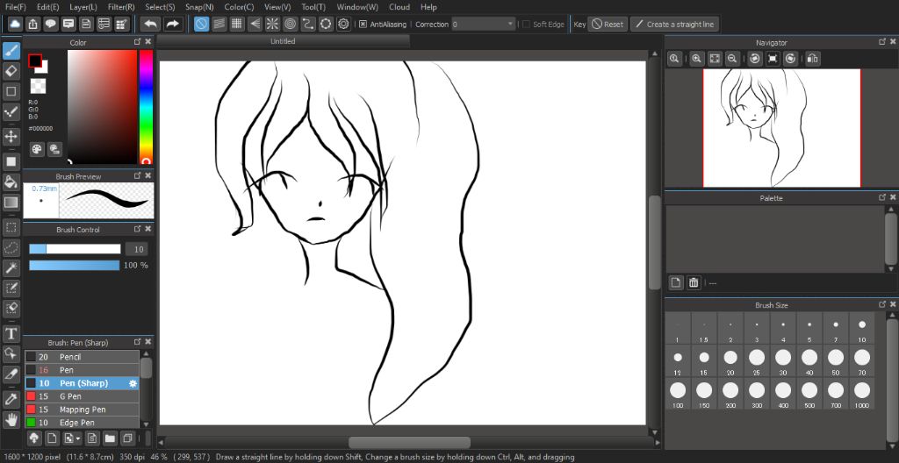
Task: Click the Undo arrow in the toolbar
Action: 151,24
